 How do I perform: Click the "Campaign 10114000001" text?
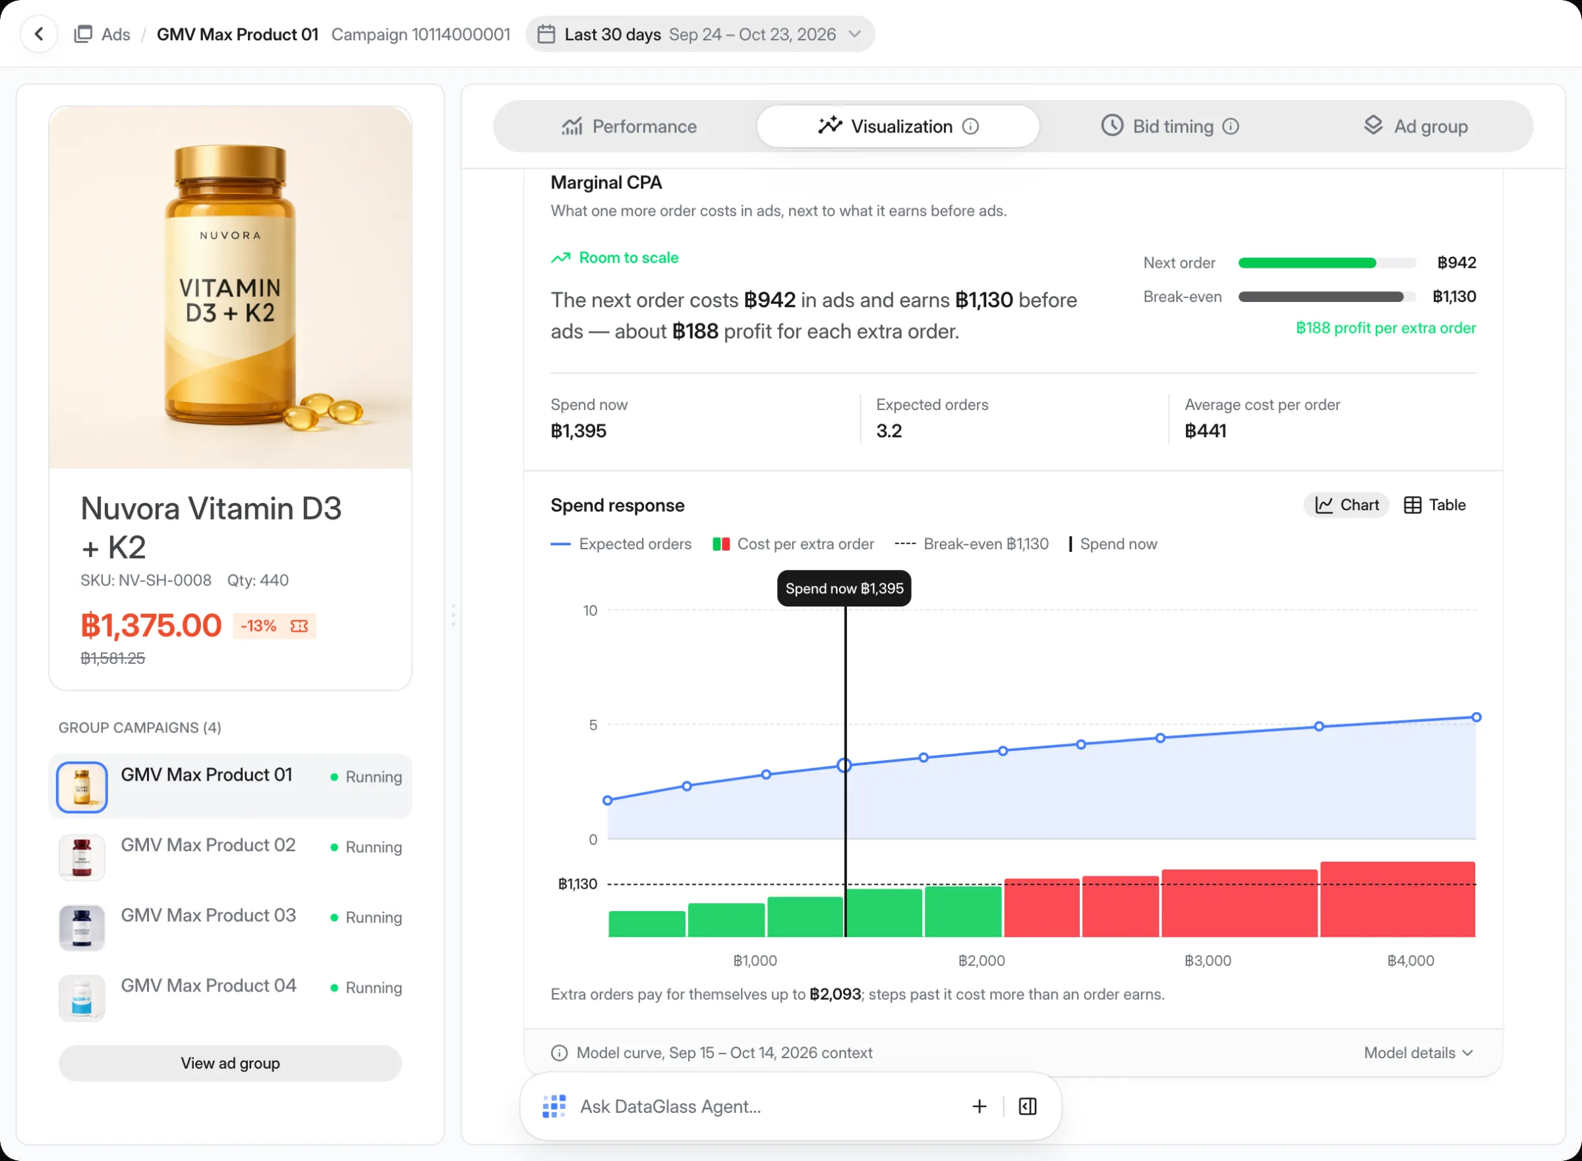(421, 34)
